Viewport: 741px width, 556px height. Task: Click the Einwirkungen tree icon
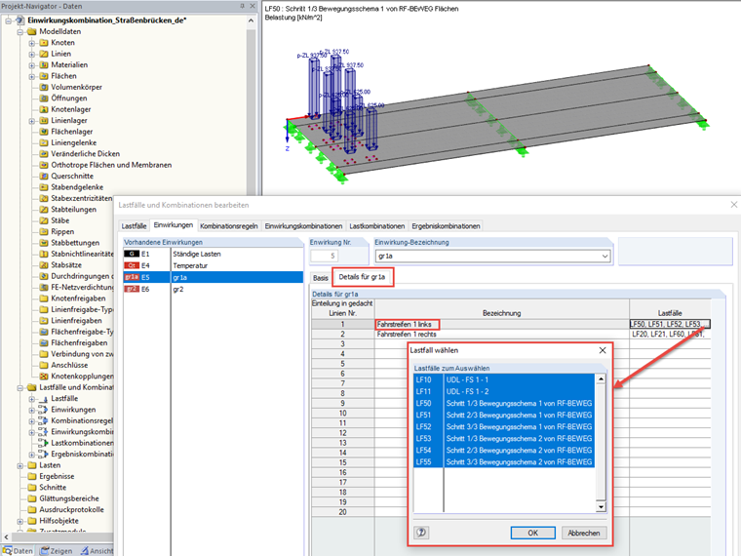[x=43, y=410]
